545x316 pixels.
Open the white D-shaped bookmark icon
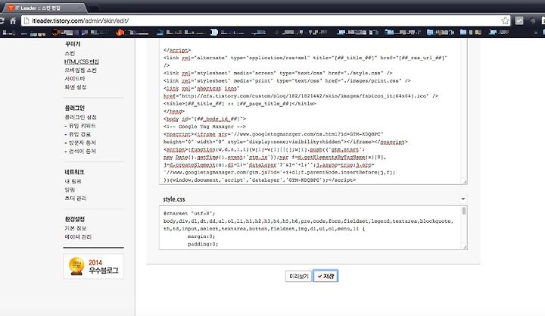click(214, 33)
